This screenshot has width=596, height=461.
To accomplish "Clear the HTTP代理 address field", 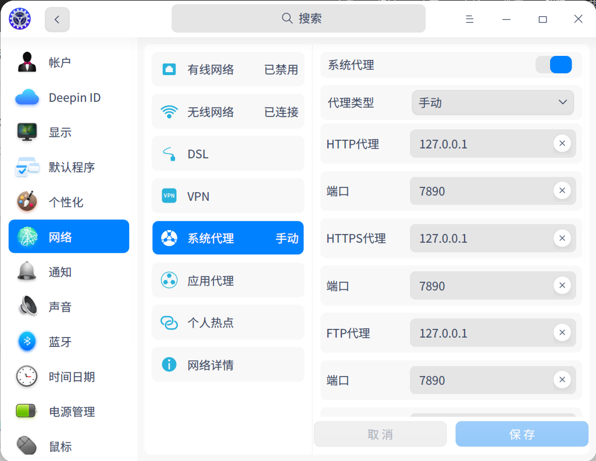I will (x=562, y=143).
